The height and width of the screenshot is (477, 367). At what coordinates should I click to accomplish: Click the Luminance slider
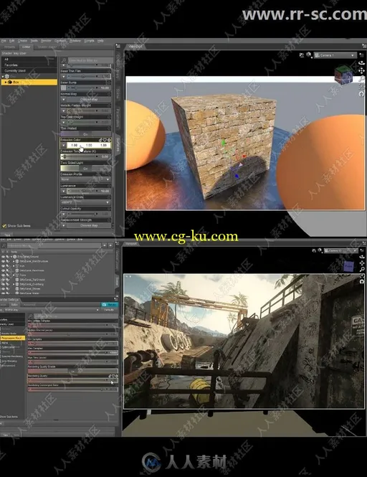click(85, 191)
